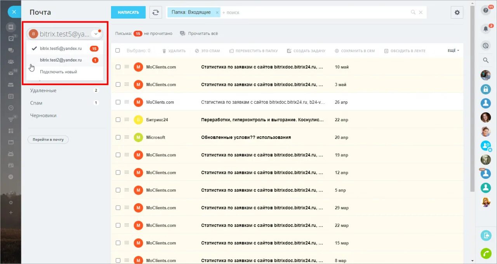Open the padlock private chat icon
The image size is (497, 264).
[486, 89]
